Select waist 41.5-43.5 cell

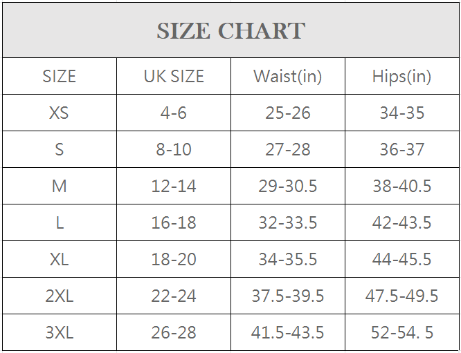click(x=288, y=332)
